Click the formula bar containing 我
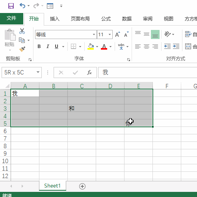Screen dimensions: 197x197 [148, 72]
